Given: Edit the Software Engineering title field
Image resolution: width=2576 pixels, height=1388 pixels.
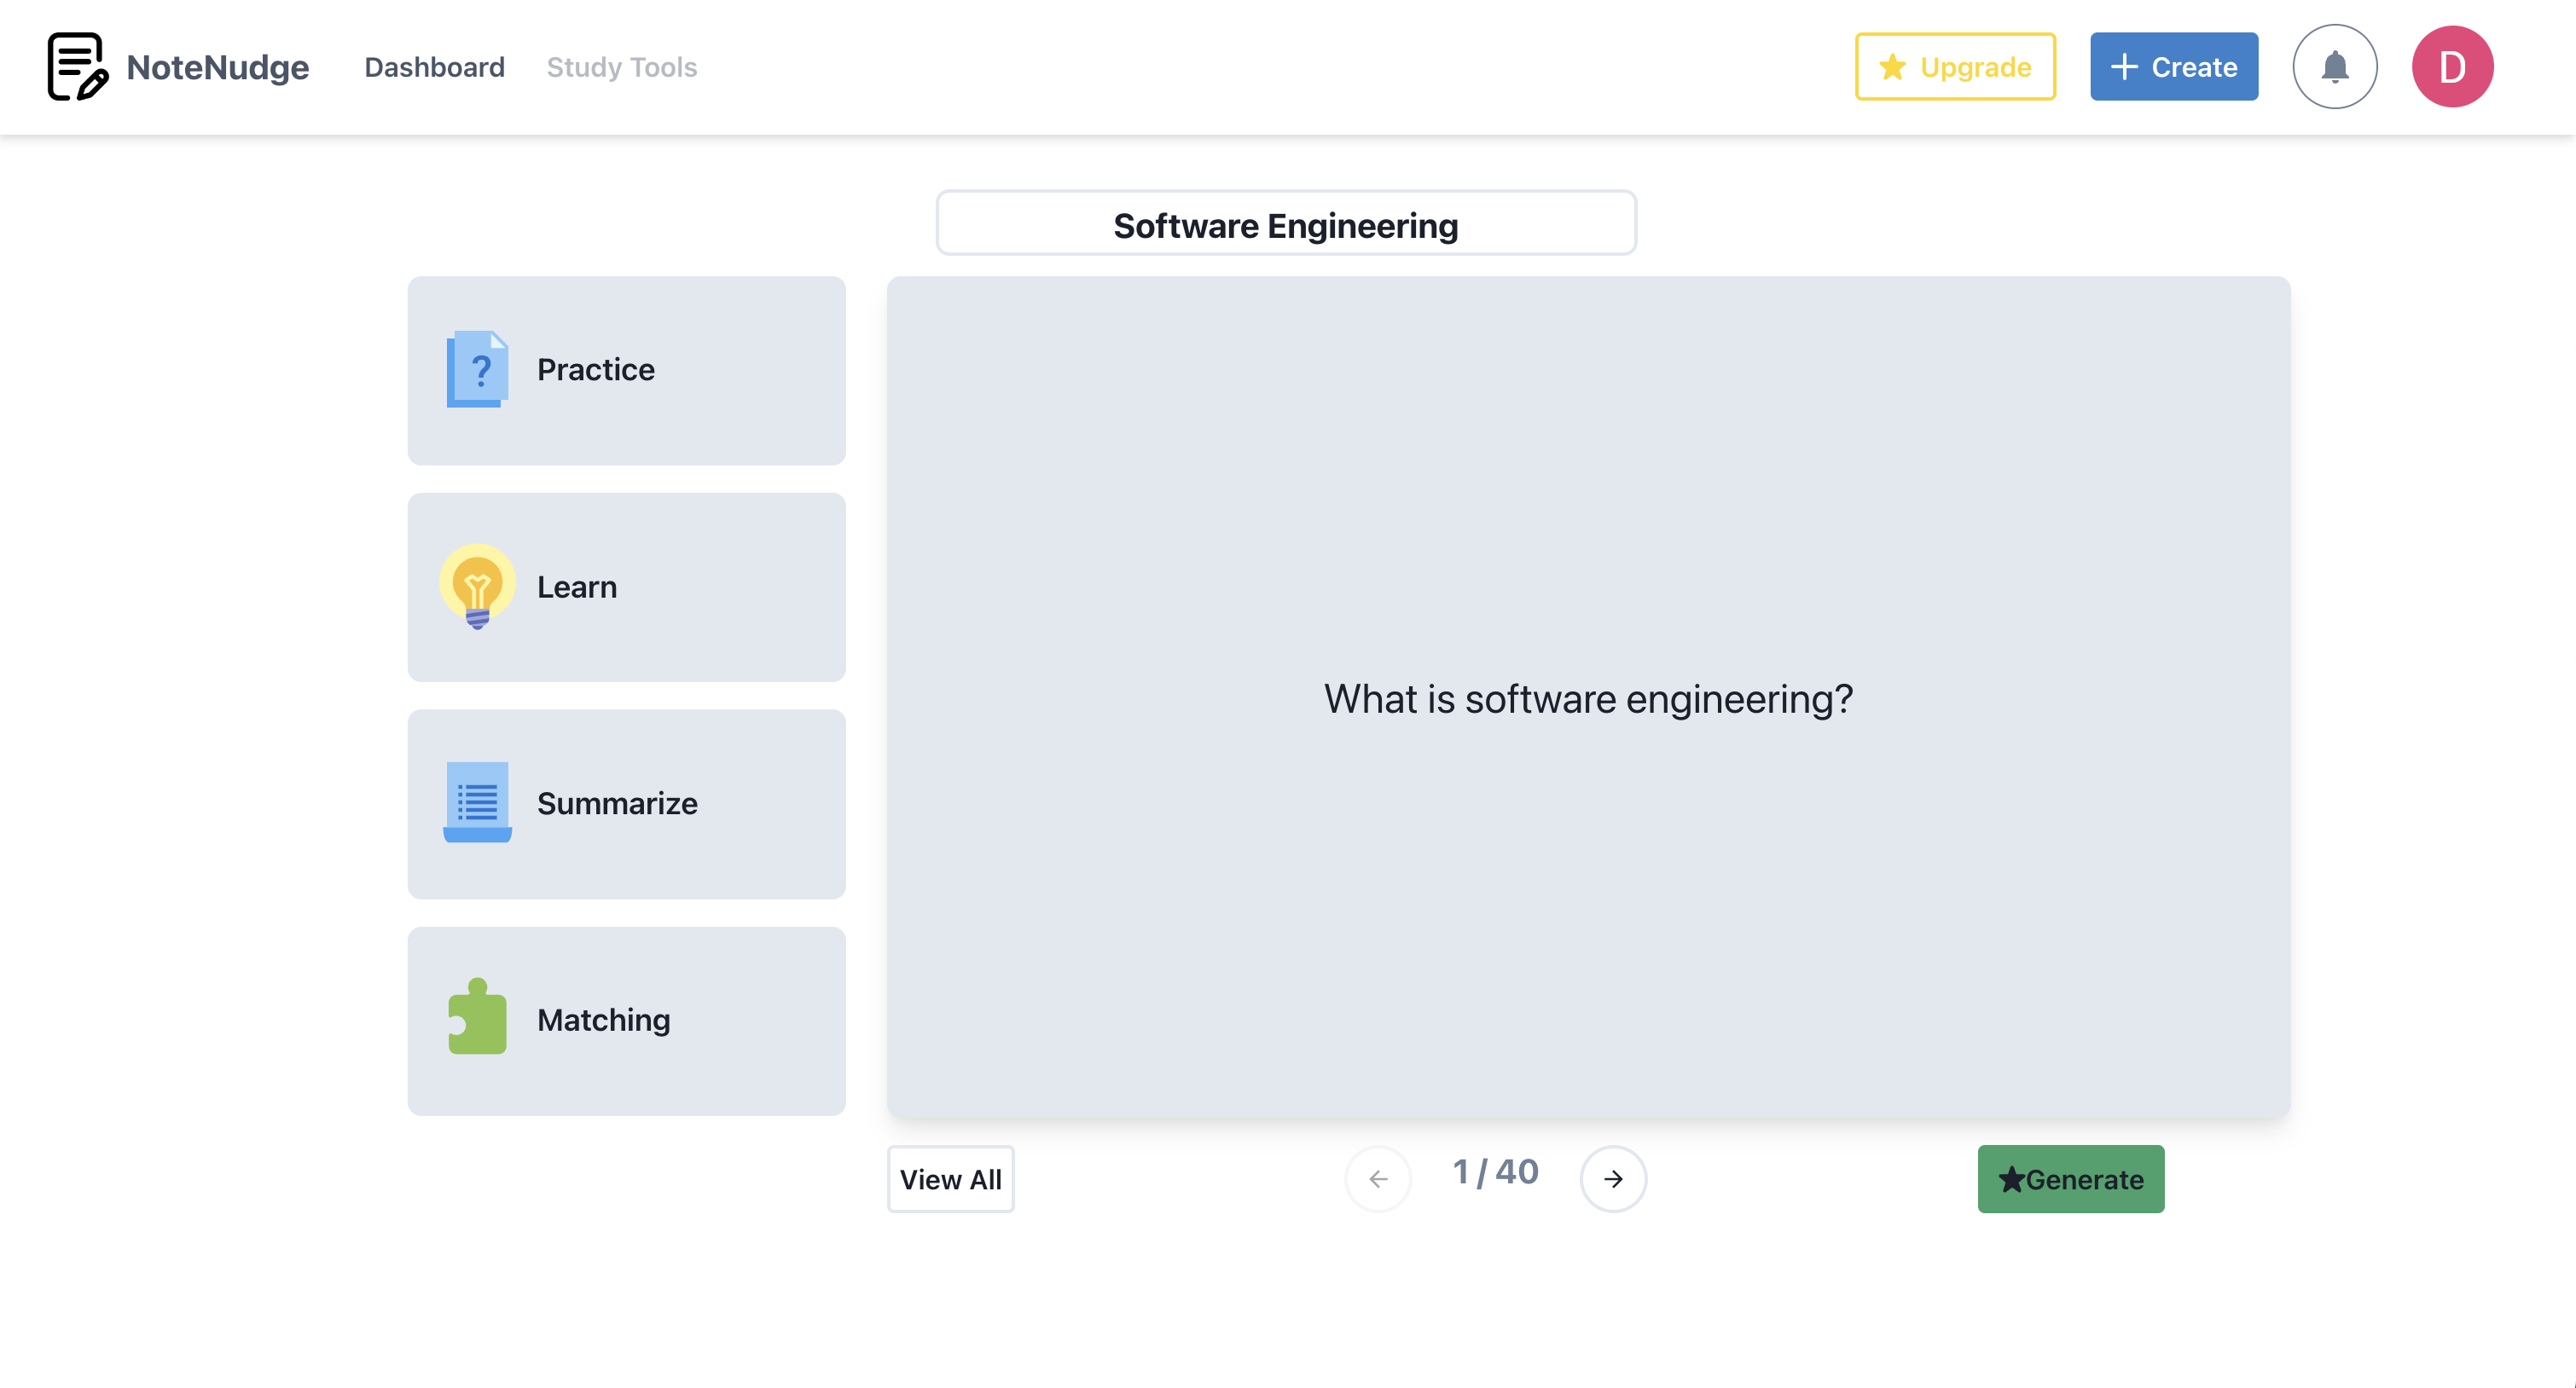Looking at the screenshot, I should click(x=1286, y=223).
